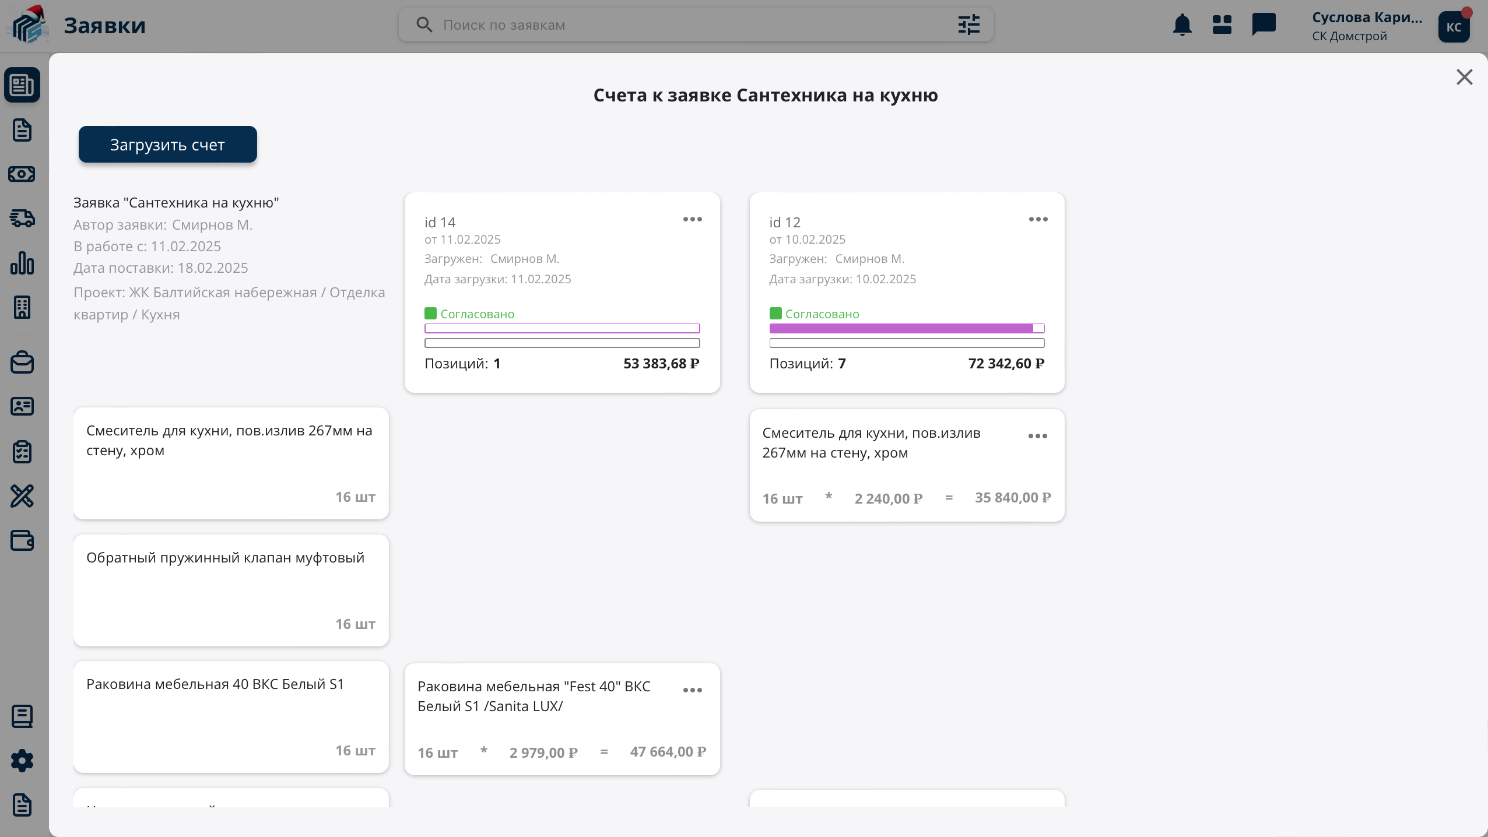
Task: Select Обратный пружинный клапан муфтовый card
Action: (x=231, y=590)
